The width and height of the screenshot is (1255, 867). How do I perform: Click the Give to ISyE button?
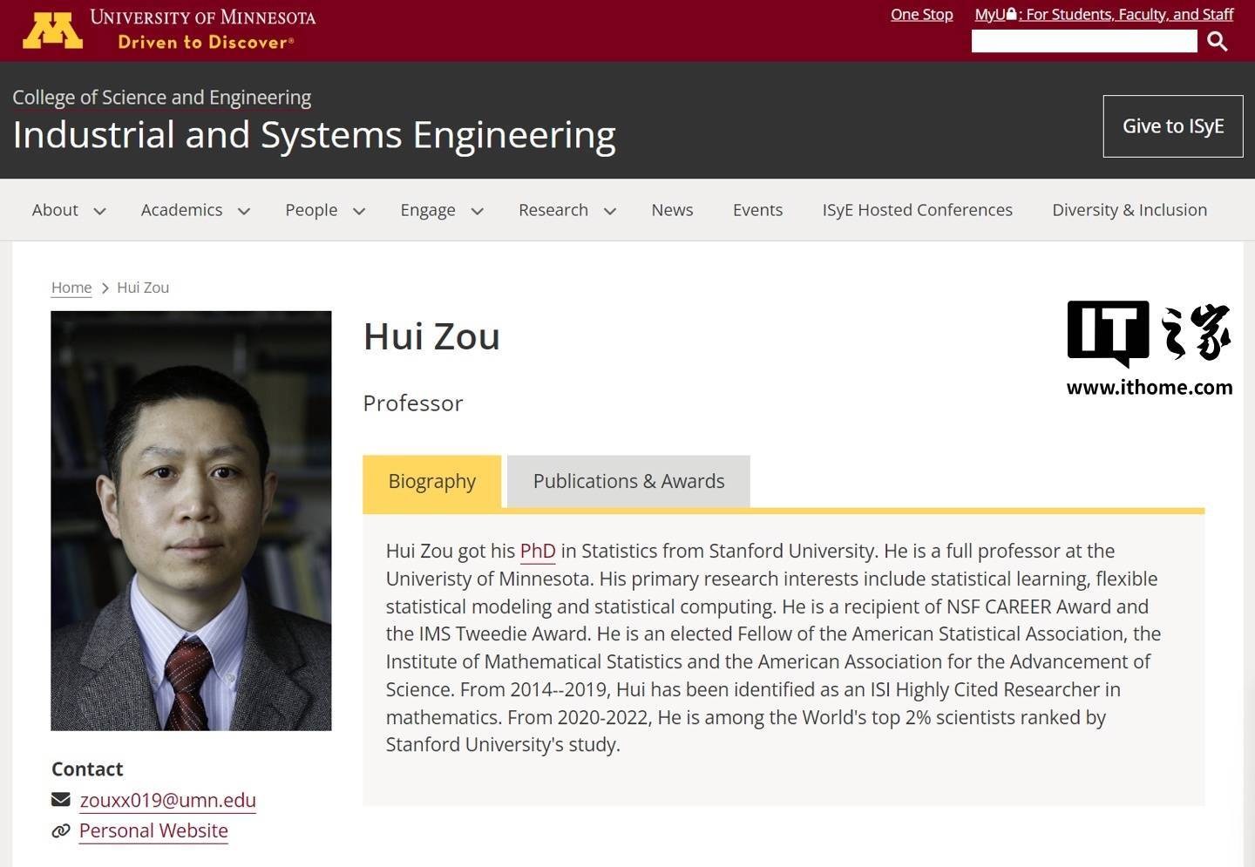tap(1172, 126)
